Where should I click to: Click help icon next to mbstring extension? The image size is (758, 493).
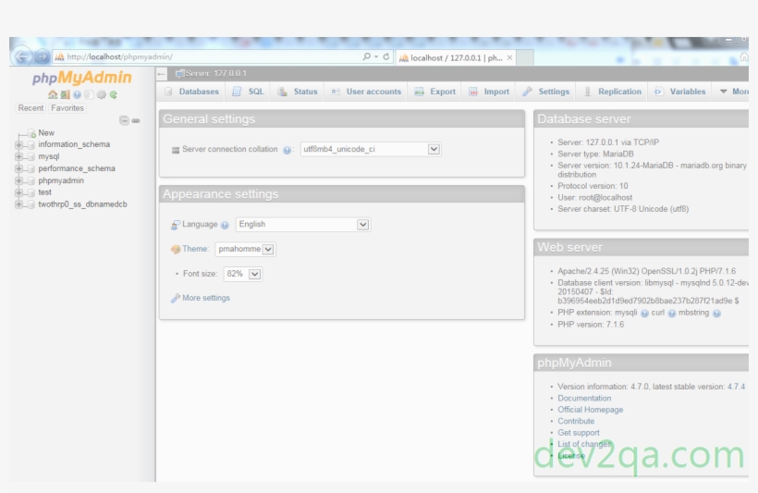[717, 314]
